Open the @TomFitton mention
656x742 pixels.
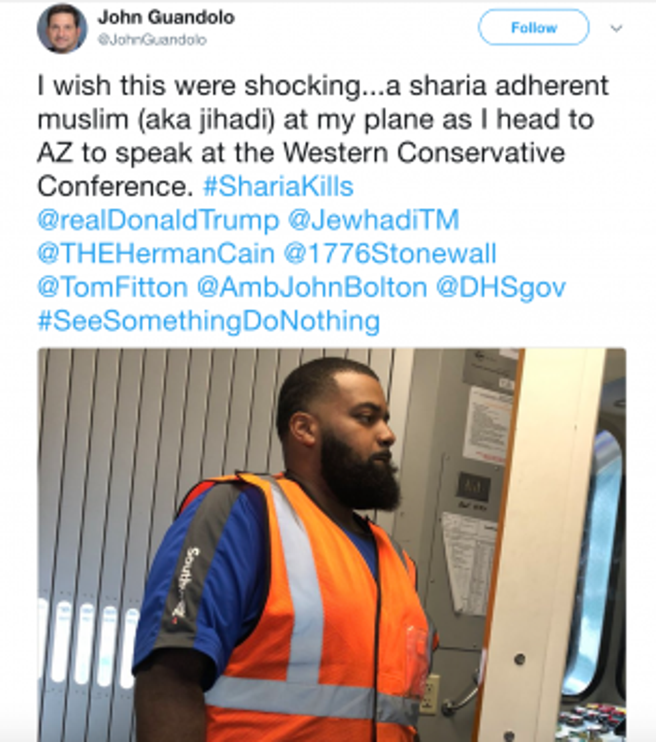112,287
